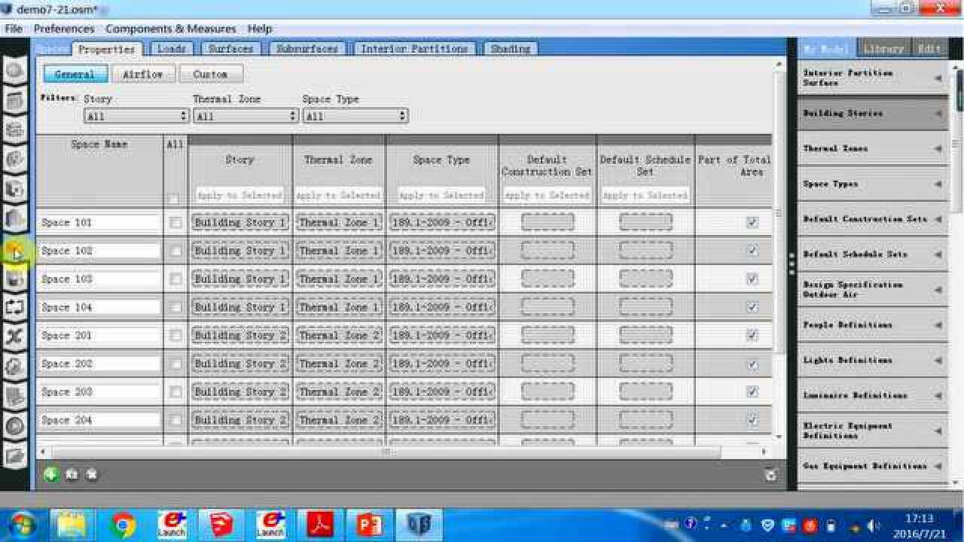
Task: Remove selected space with x icon
Action: coord(92,475)
